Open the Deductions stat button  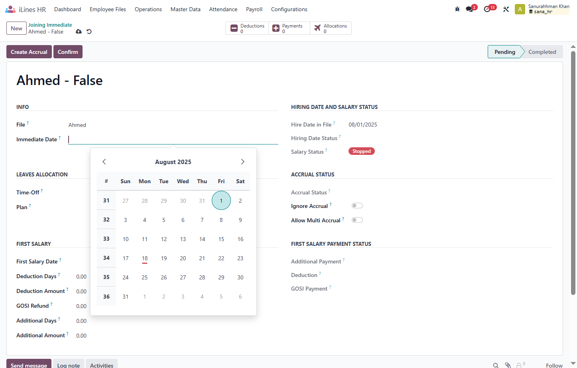247,28
